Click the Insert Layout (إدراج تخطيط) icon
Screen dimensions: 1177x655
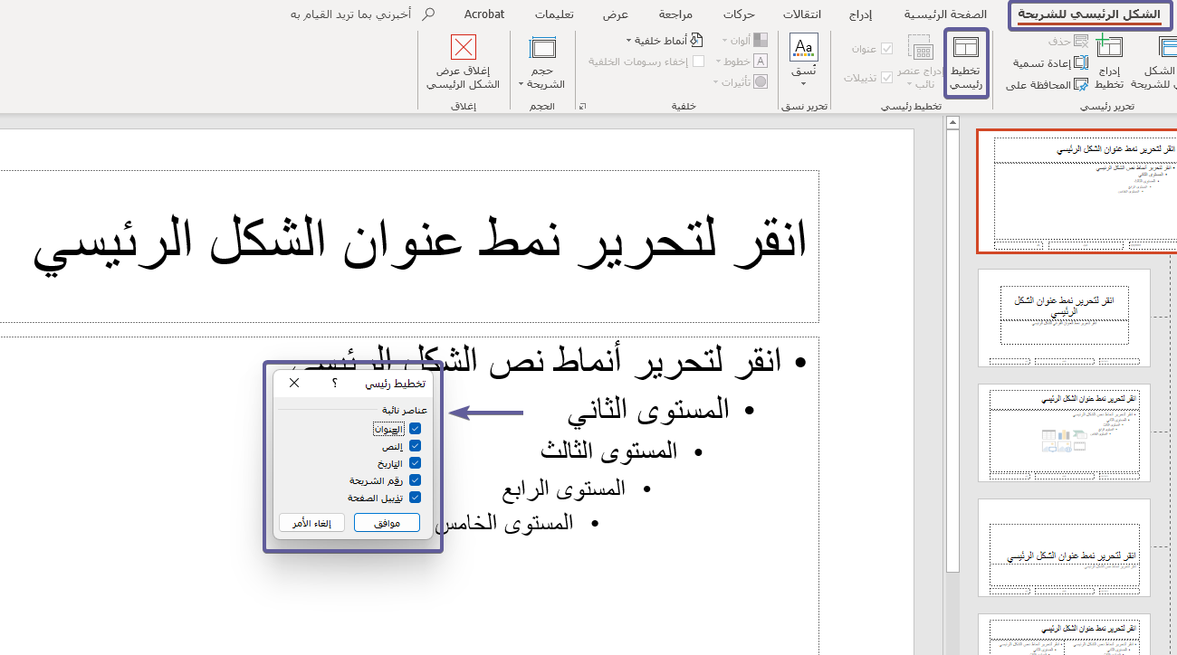click(x=1109, y=47)
